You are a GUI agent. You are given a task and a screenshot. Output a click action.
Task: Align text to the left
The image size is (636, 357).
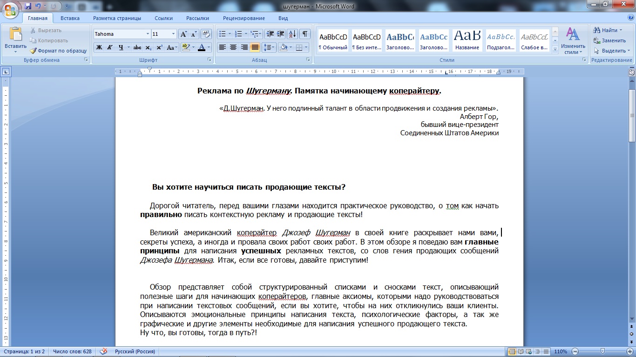tap(222, 47)
